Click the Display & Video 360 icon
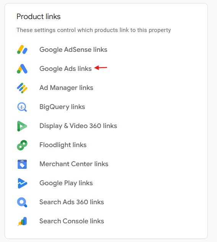The height and width of the screenshot is (242, 217). (x=22, y=126)
